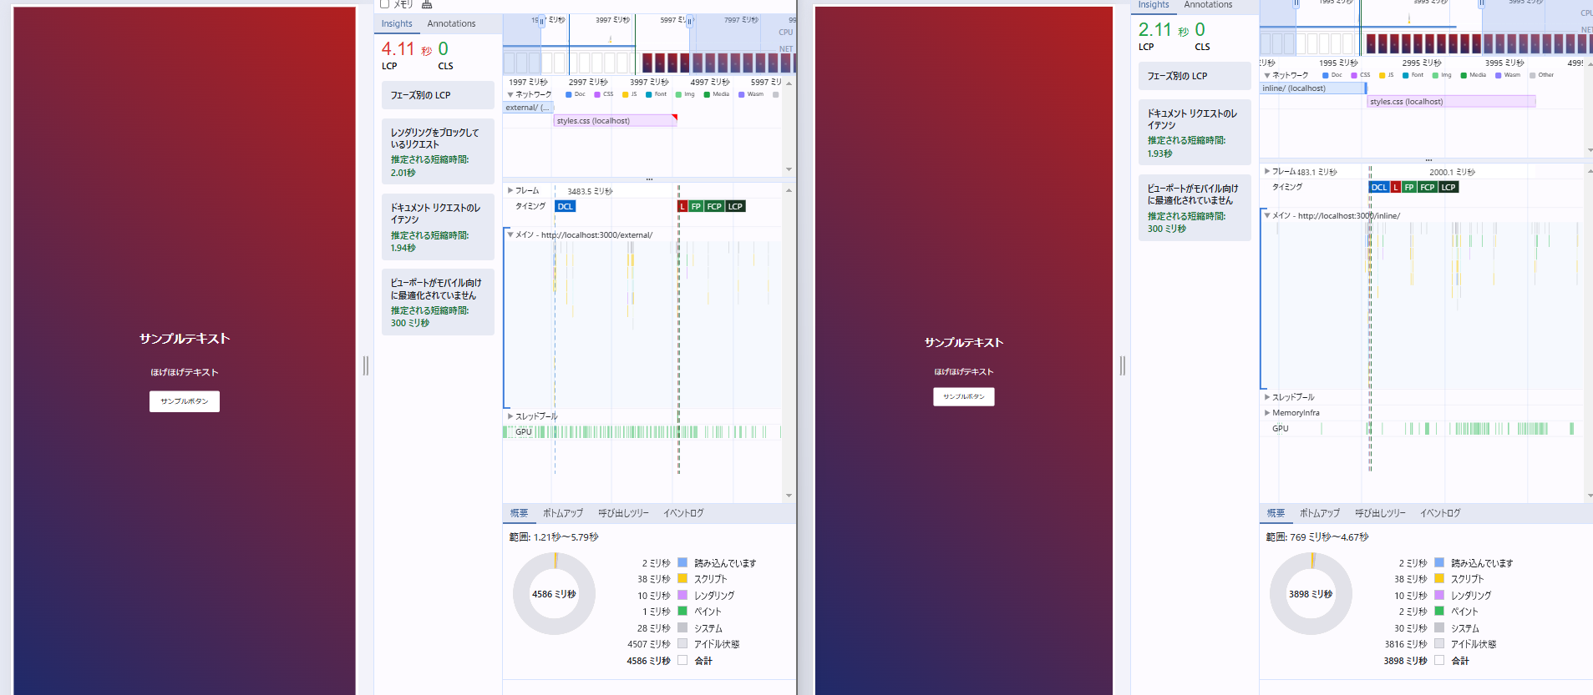Select external/ network request bar
Image resolution: width=1593 pixels, height=695 pixels.
point(528,108)
